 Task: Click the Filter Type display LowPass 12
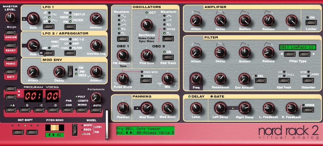pyautogui.click(x=298, y=47)
